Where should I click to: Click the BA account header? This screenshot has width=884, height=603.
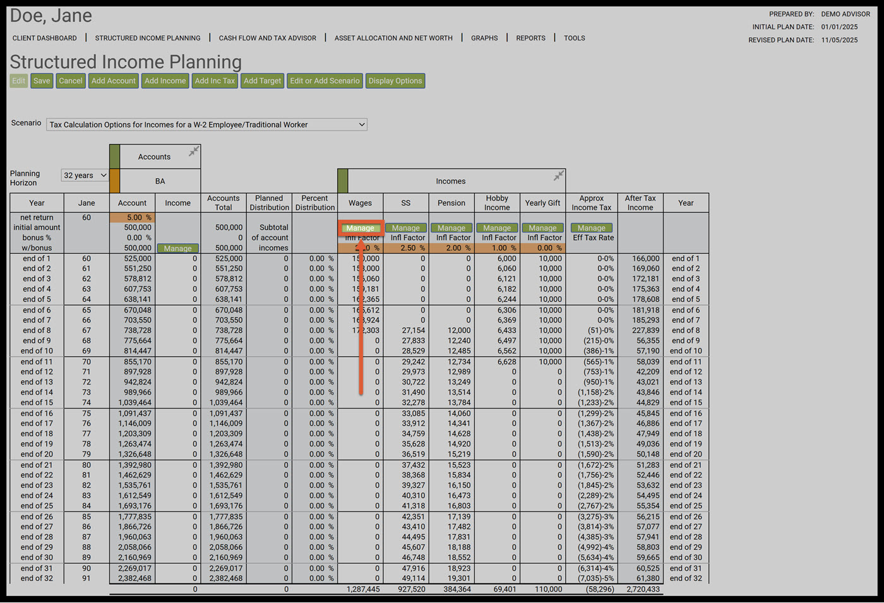160,181
